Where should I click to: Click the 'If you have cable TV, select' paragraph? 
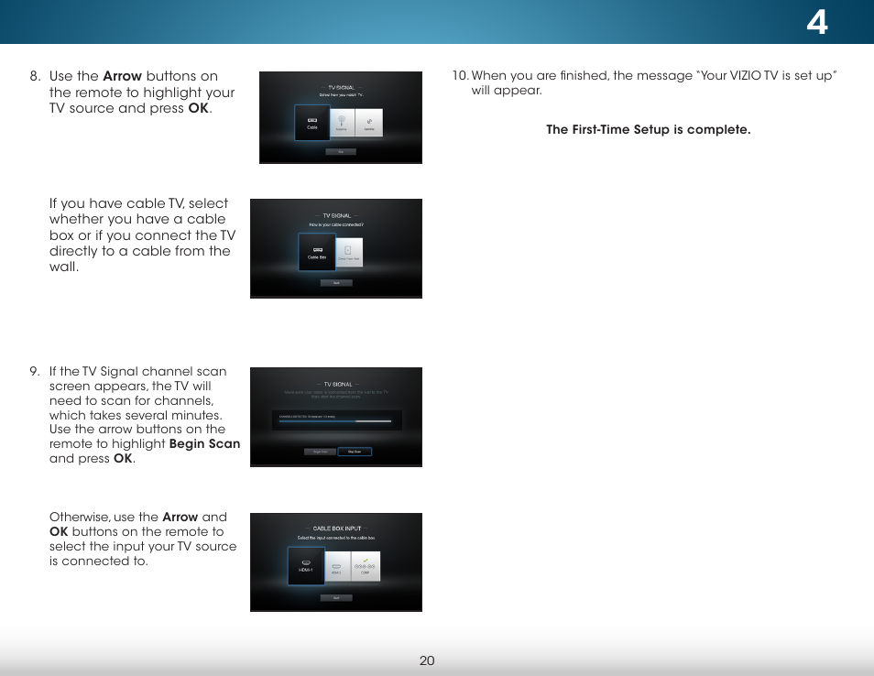coord(142,234)
